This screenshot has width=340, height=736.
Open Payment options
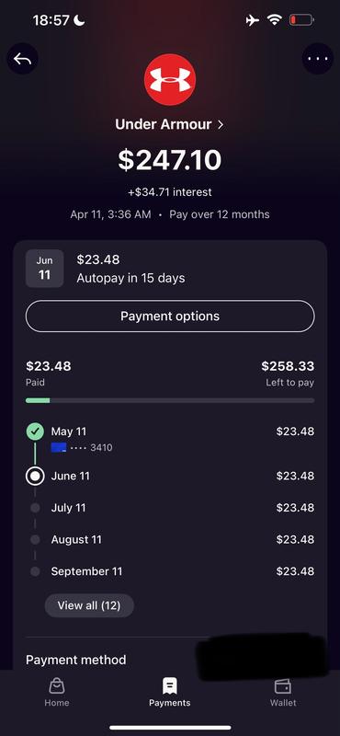tap(170, 316)
